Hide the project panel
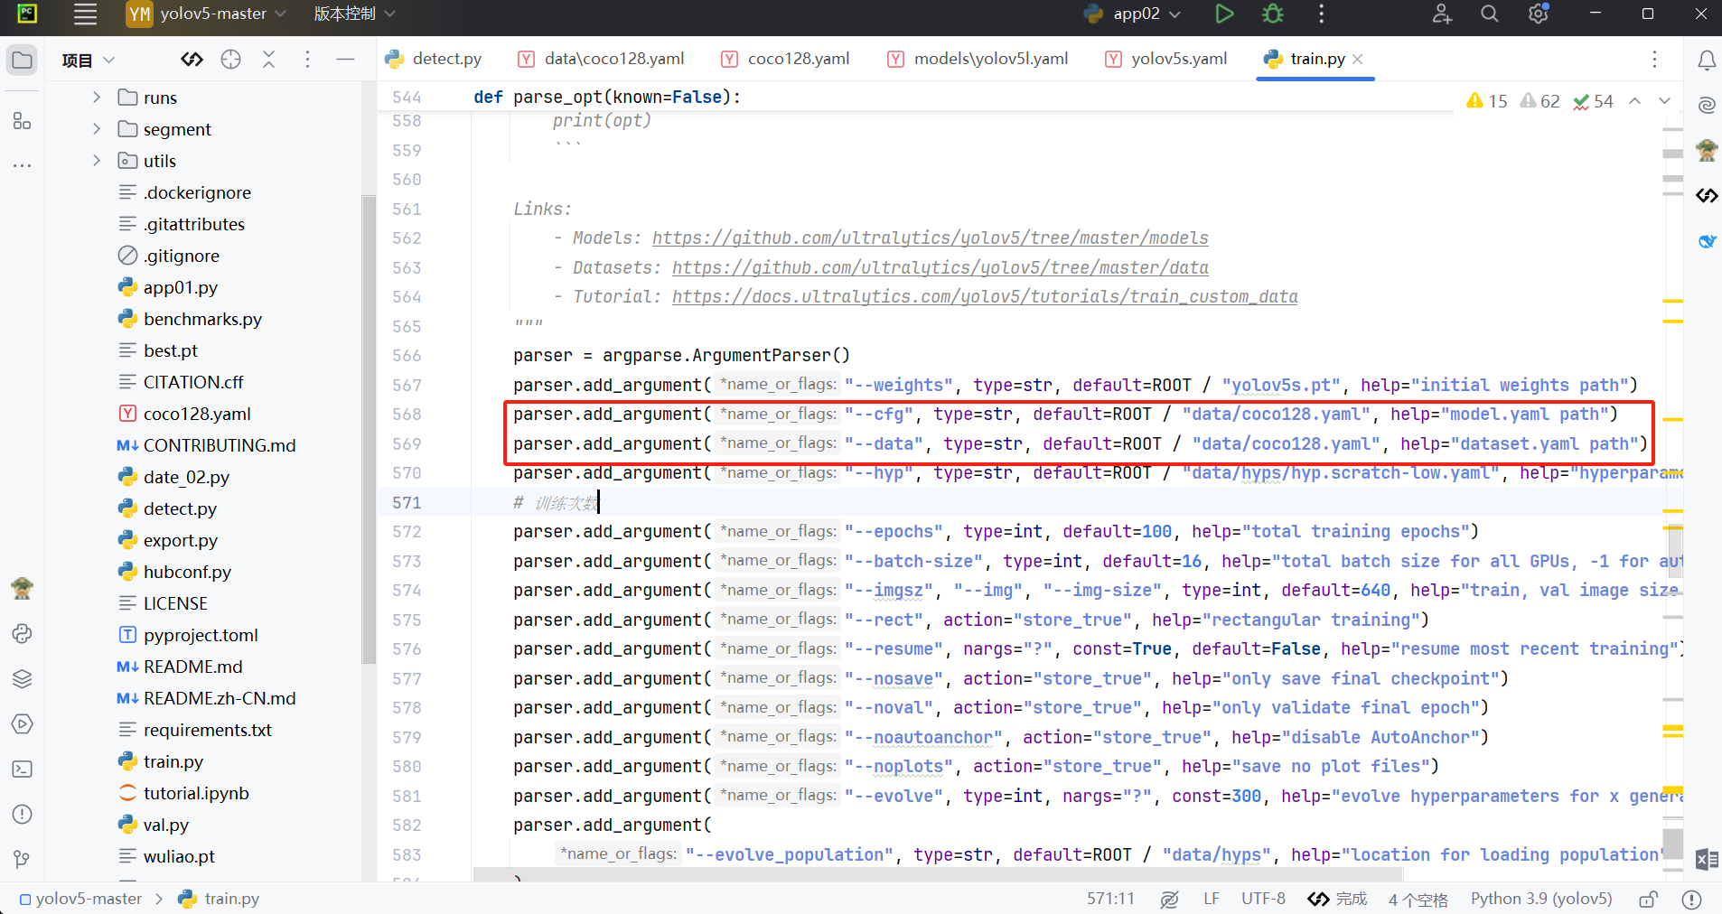The image size is (1722, 914). (x=345, y=60)
